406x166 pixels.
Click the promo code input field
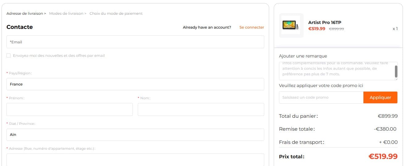tap(321, 97)
